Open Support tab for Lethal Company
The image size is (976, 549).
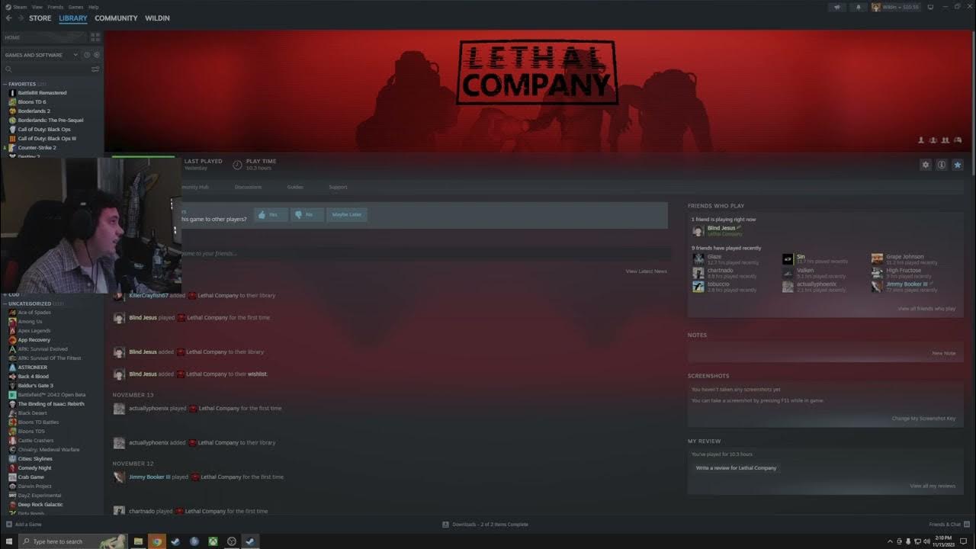pyautogui.click(x=338, y=187)
